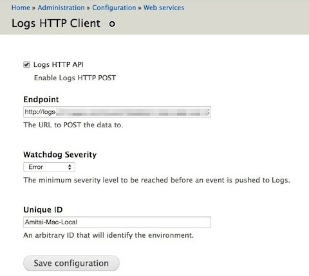Click the Unique ID field label
This screenshot has height=276, width=309.
coord(43,209)
